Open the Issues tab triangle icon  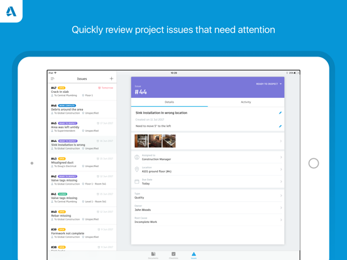[194, 254]
